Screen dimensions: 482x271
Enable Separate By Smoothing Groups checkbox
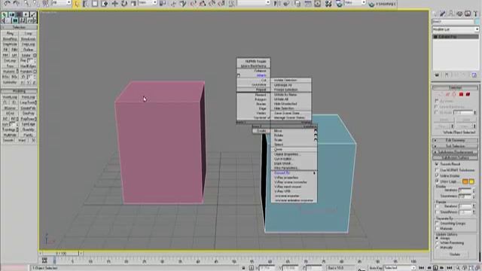click(437, 224)
